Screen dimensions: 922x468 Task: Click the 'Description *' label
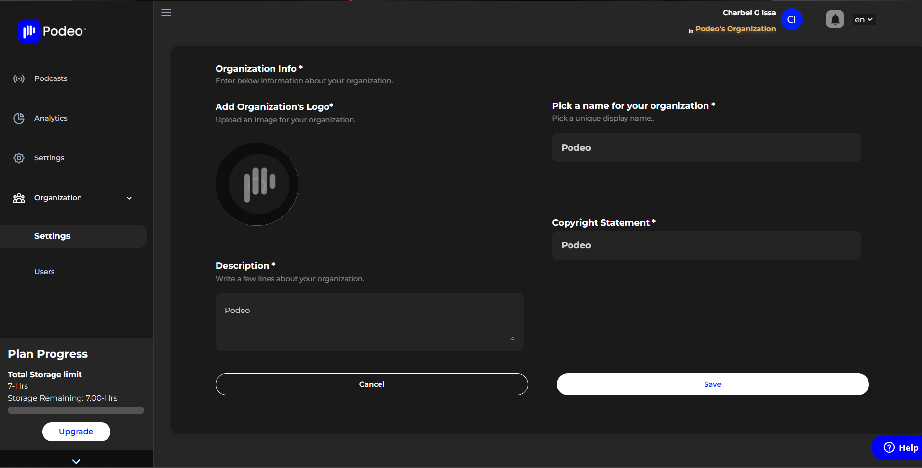tap(245, 266)
